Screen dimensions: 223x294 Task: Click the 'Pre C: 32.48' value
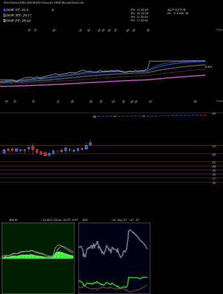click(x=140, y=20)
